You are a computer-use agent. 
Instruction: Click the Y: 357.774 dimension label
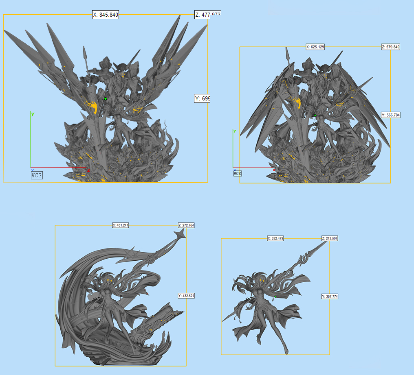coord(330,297)
